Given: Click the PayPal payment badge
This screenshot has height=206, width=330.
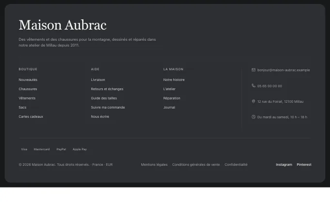Looking at the screenshot, I should [x=61, y=149].
